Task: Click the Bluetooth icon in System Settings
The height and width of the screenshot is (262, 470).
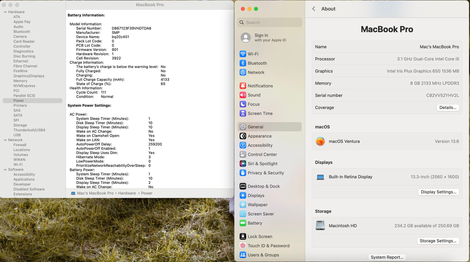Action: tap(243, 63)
